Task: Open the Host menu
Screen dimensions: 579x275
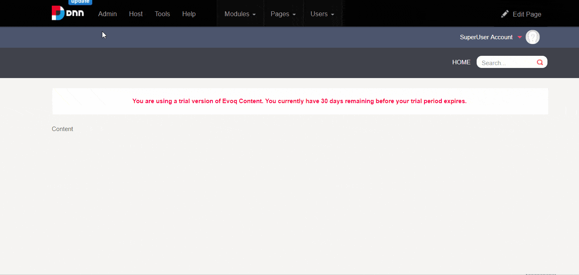Action: pyautogui.click(x=136, y=14)
